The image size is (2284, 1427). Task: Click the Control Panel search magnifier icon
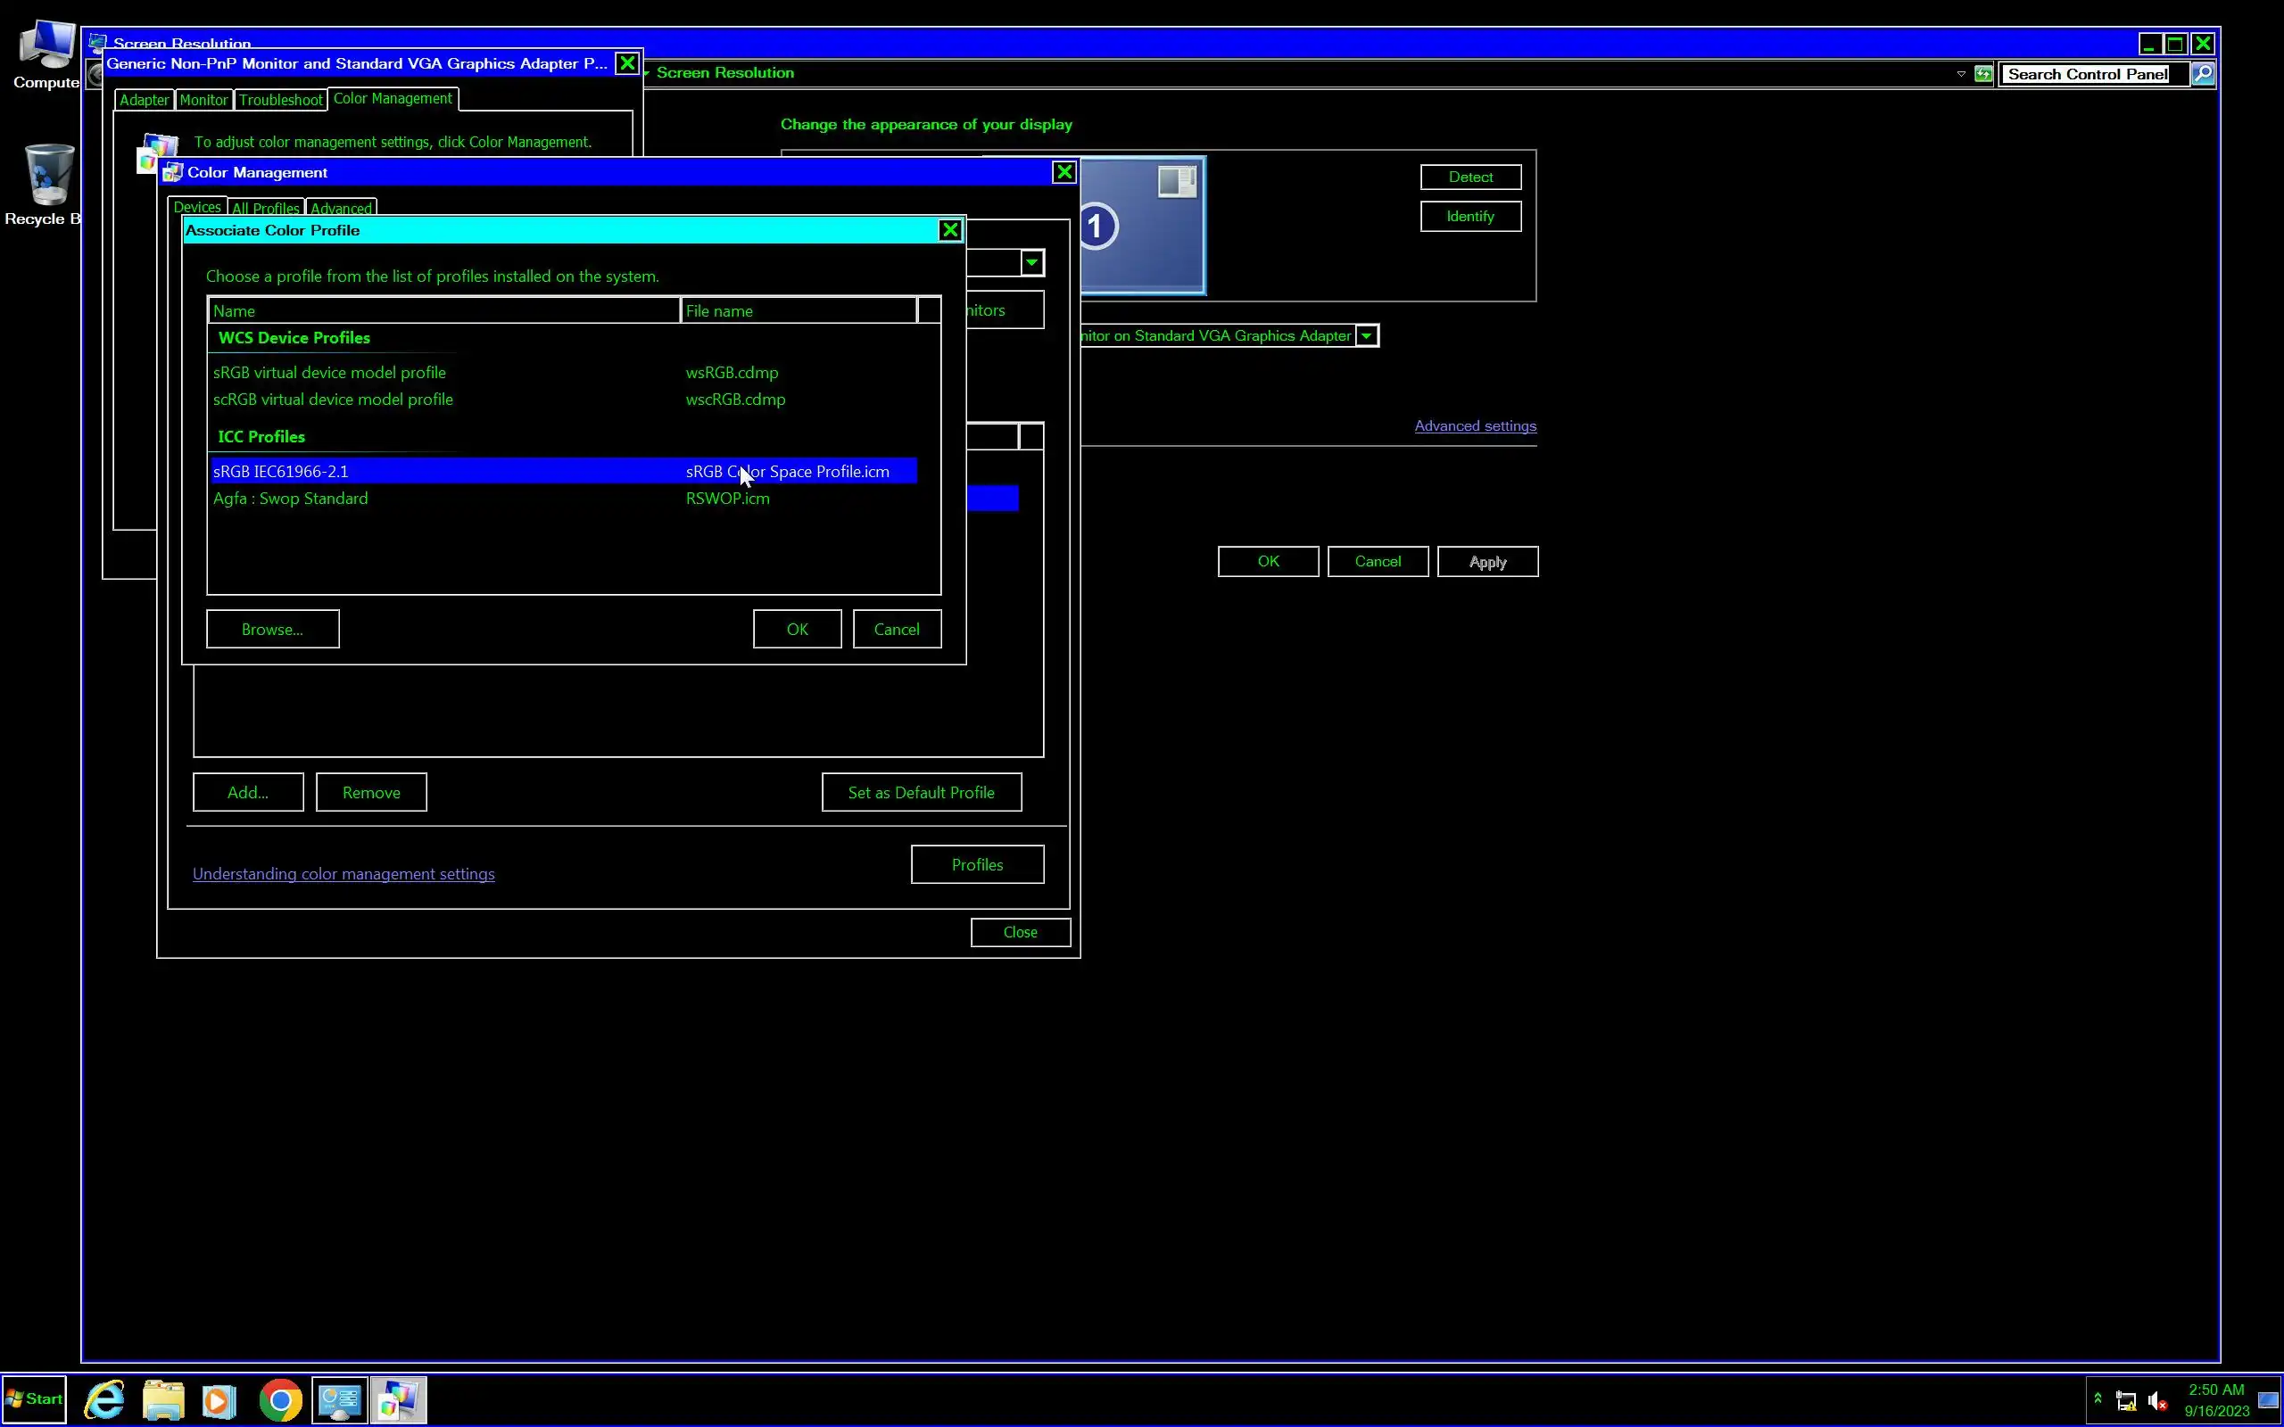click(2202, 74)
